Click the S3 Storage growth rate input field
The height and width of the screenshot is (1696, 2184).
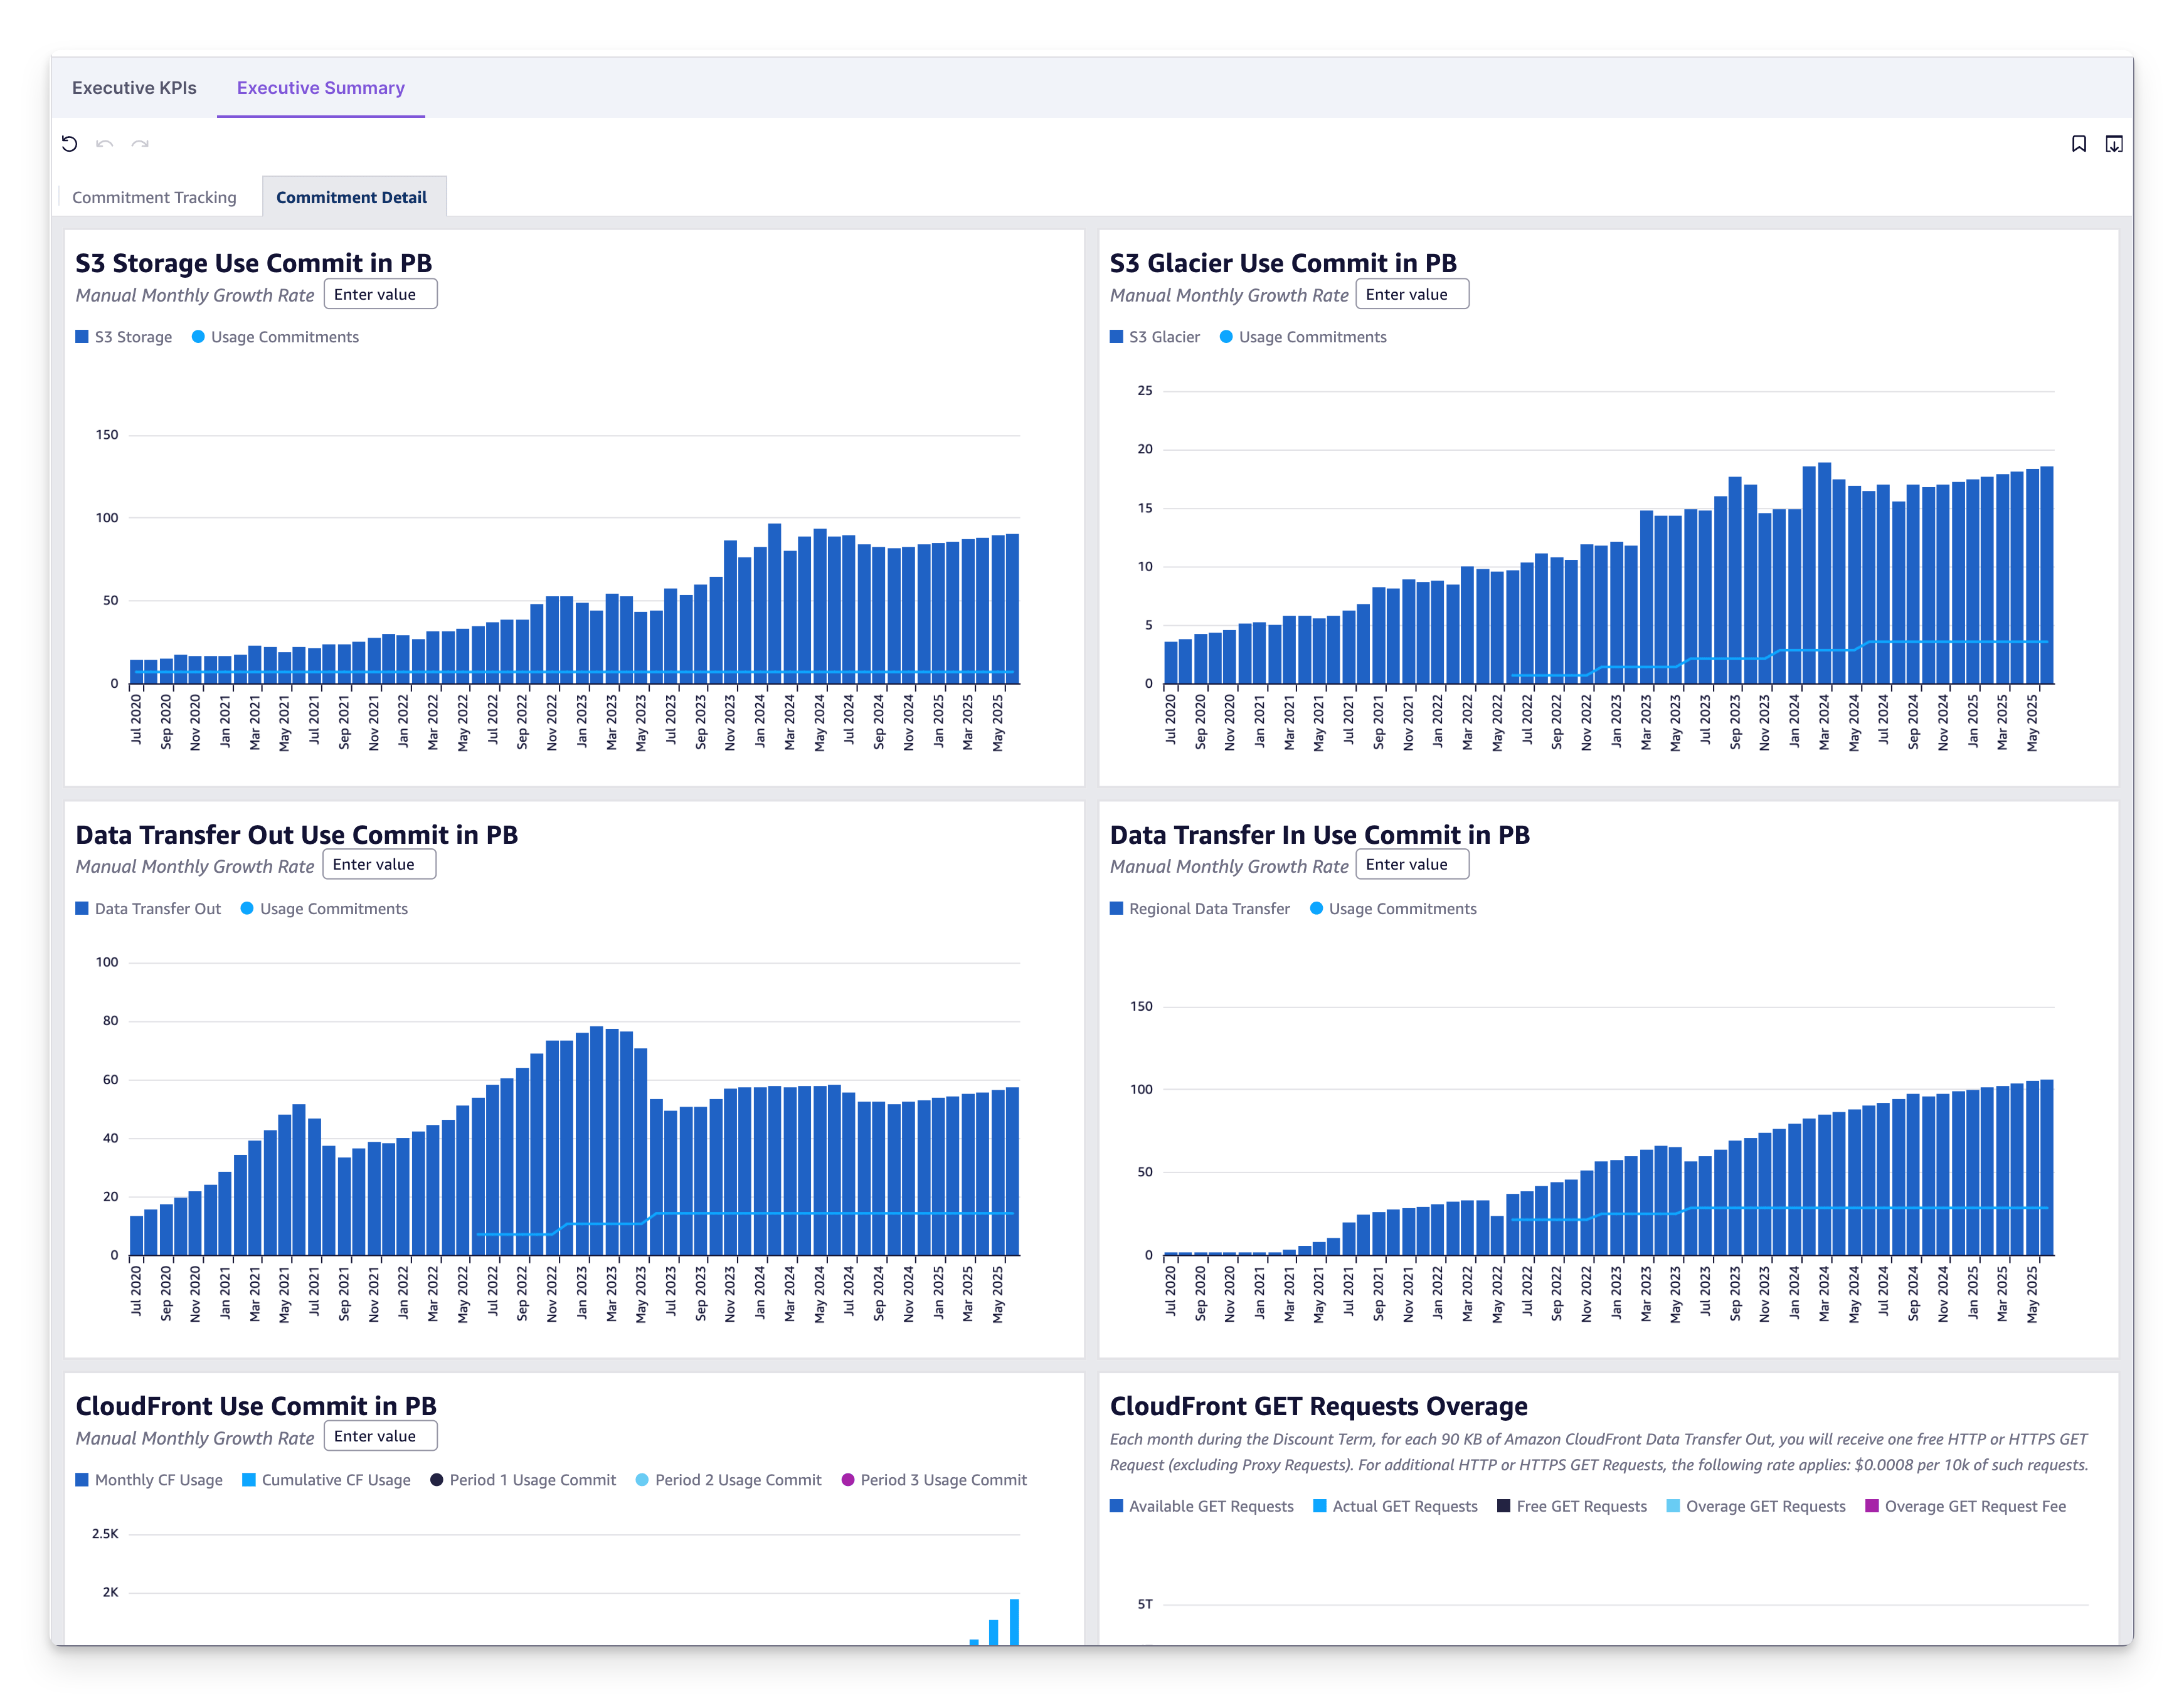(380, 294)
